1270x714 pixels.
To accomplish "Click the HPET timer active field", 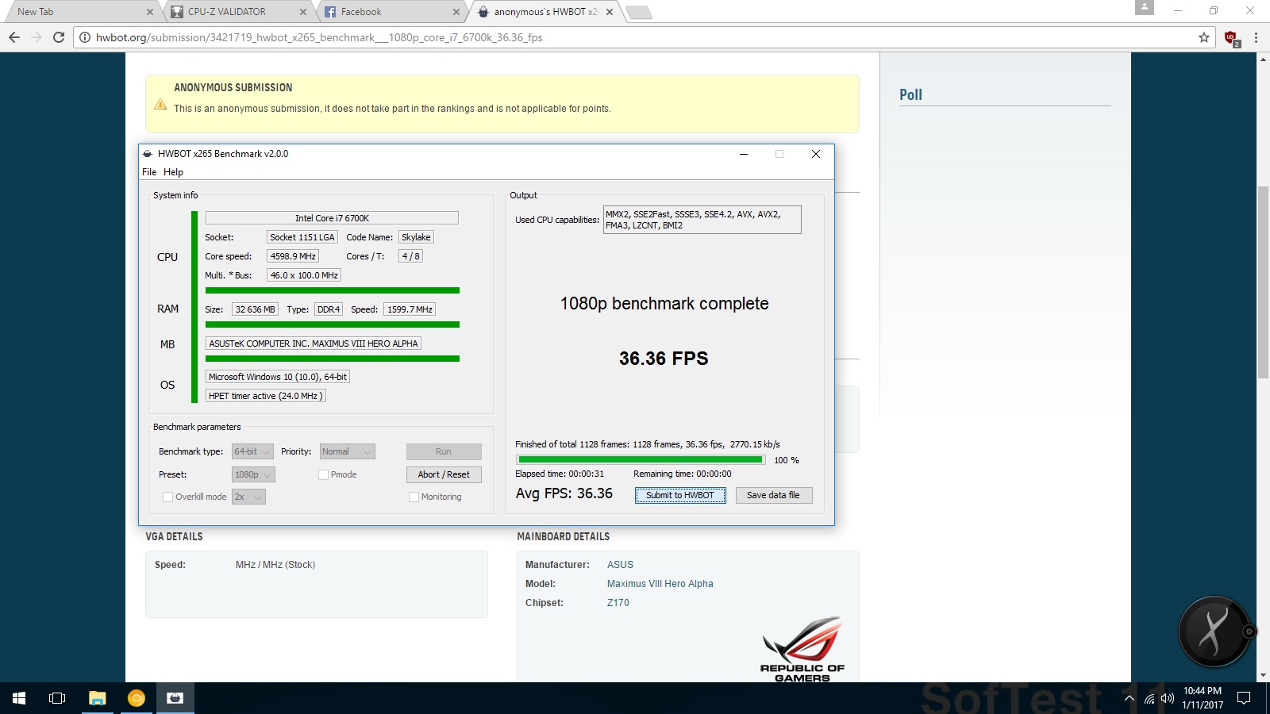I will point(265,396).
